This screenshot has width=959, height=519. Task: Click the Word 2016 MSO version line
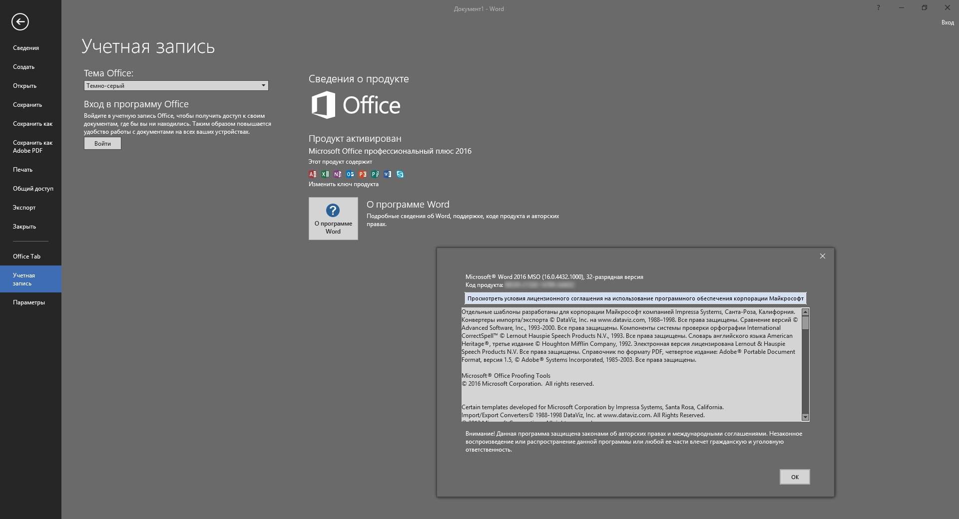click(554, 277)
